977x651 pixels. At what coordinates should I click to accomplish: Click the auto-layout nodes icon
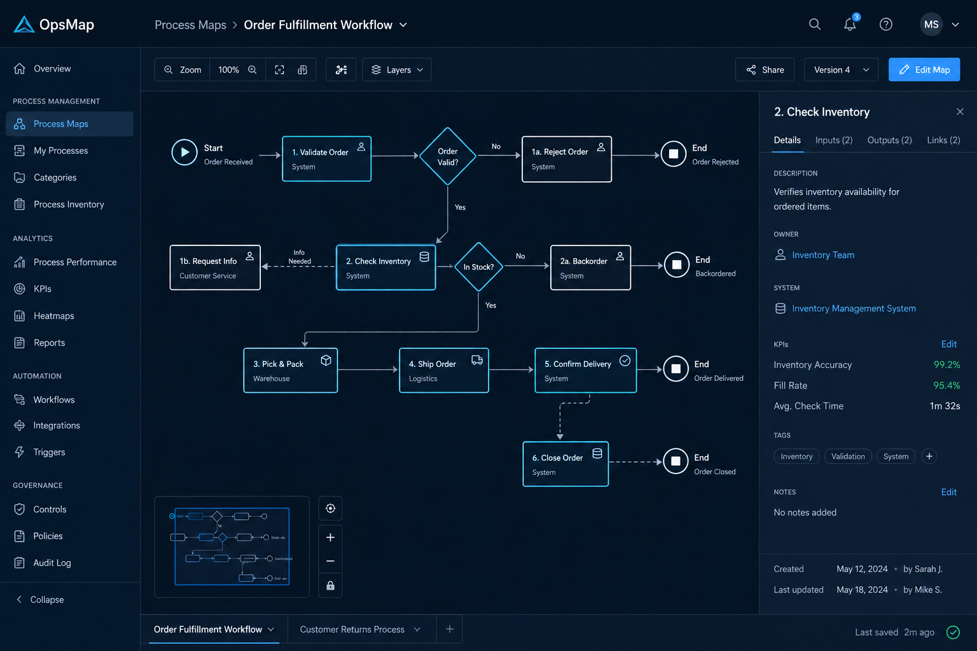coord(342,70)
